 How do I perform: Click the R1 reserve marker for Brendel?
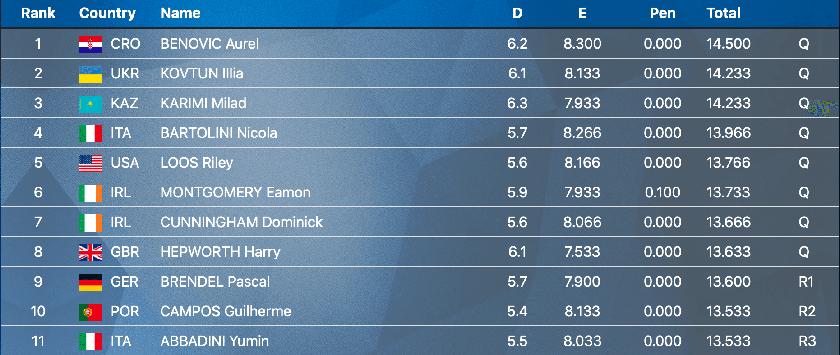tap(806, 282)
